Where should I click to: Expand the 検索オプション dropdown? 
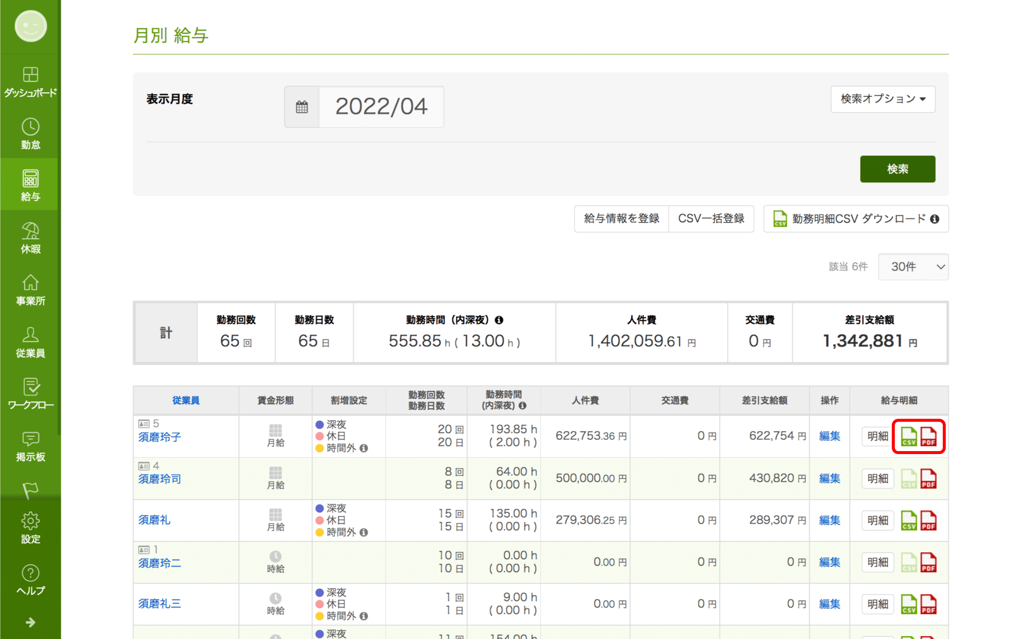tap(882, 99)
